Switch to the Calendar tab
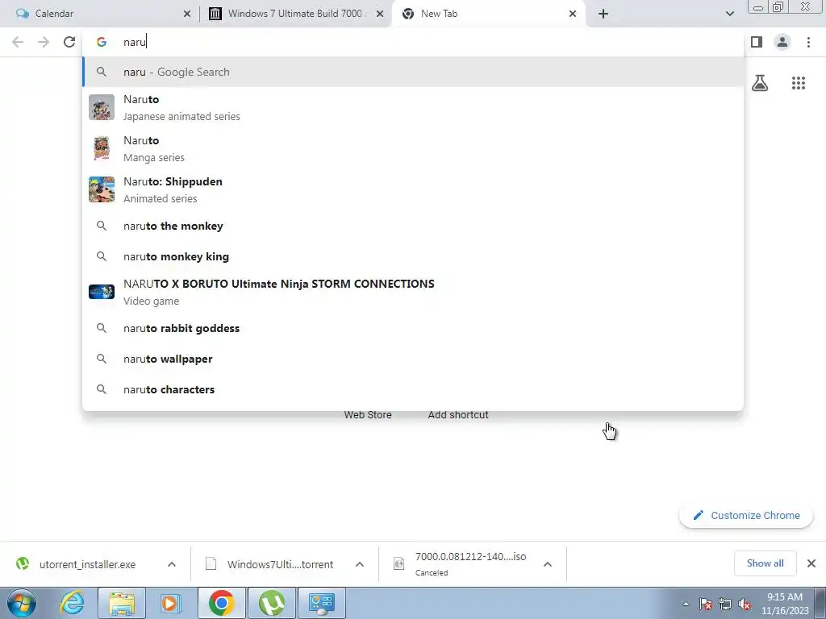This screenshot has height=619, width=826. 98,14
